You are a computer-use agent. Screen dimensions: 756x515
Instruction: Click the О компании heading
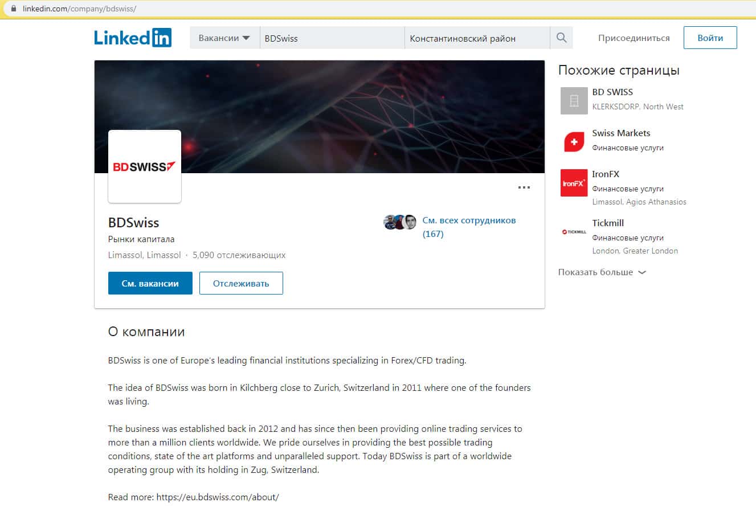click(x=146, y=332)
